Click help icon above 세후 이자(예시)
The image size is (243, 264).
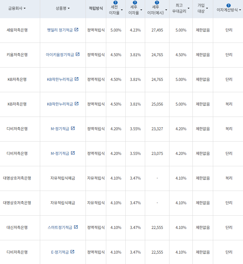tap(157, 3)
